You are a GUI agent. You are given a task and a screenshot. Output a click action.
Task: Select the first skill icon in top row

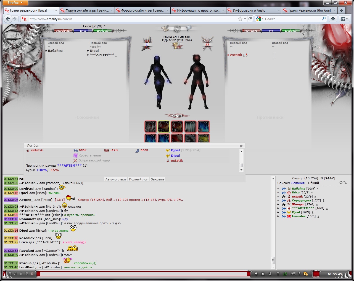click(x=150, y=127)
